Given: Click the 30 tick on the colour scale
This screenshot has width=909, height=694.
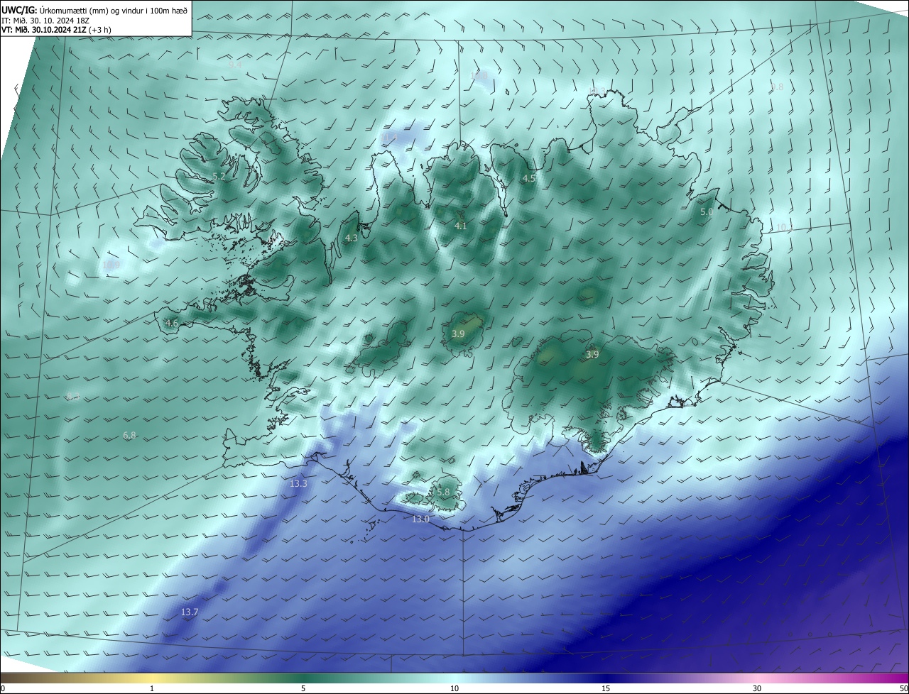Looking at the screenshot, I should (757, 688).
